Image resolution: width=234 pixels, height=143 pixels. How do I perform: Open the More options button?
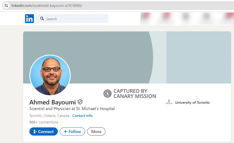96,132
